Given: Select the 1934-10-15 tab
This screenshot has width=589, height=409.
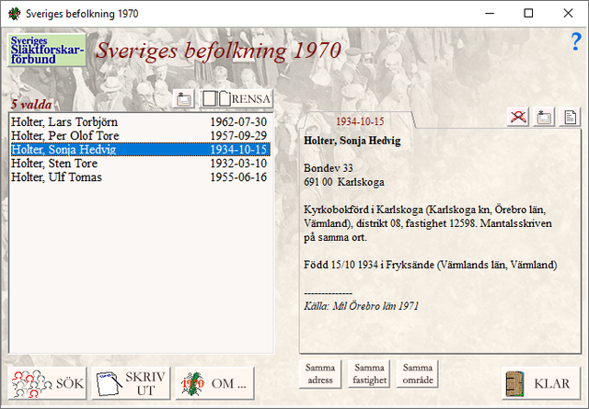Looking at the screenshot, I should (x=360, y=121).
